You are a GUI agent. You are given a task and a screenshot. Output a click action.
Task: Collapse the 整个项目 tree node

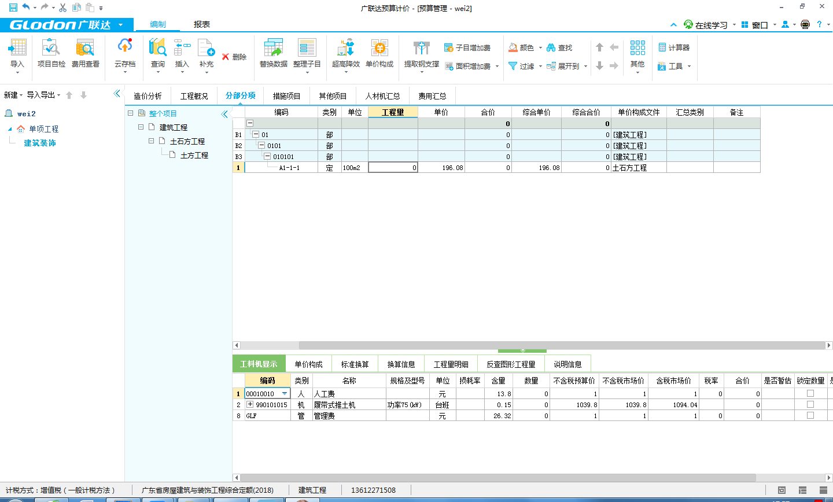[x=131, y=113]
